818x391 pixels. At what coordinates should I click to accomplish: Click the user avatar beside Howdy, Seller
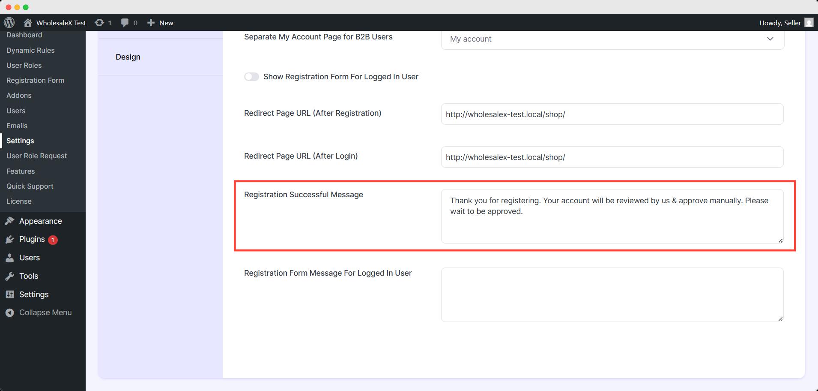(809, 23)
